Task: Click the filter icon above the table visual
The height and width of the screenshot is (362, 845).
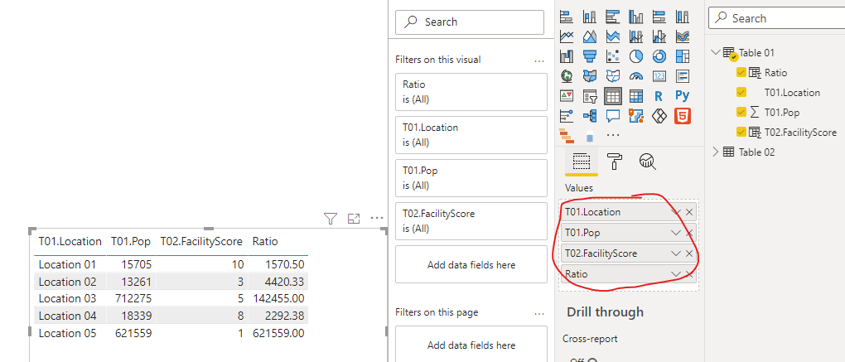Action: point(331,218)
